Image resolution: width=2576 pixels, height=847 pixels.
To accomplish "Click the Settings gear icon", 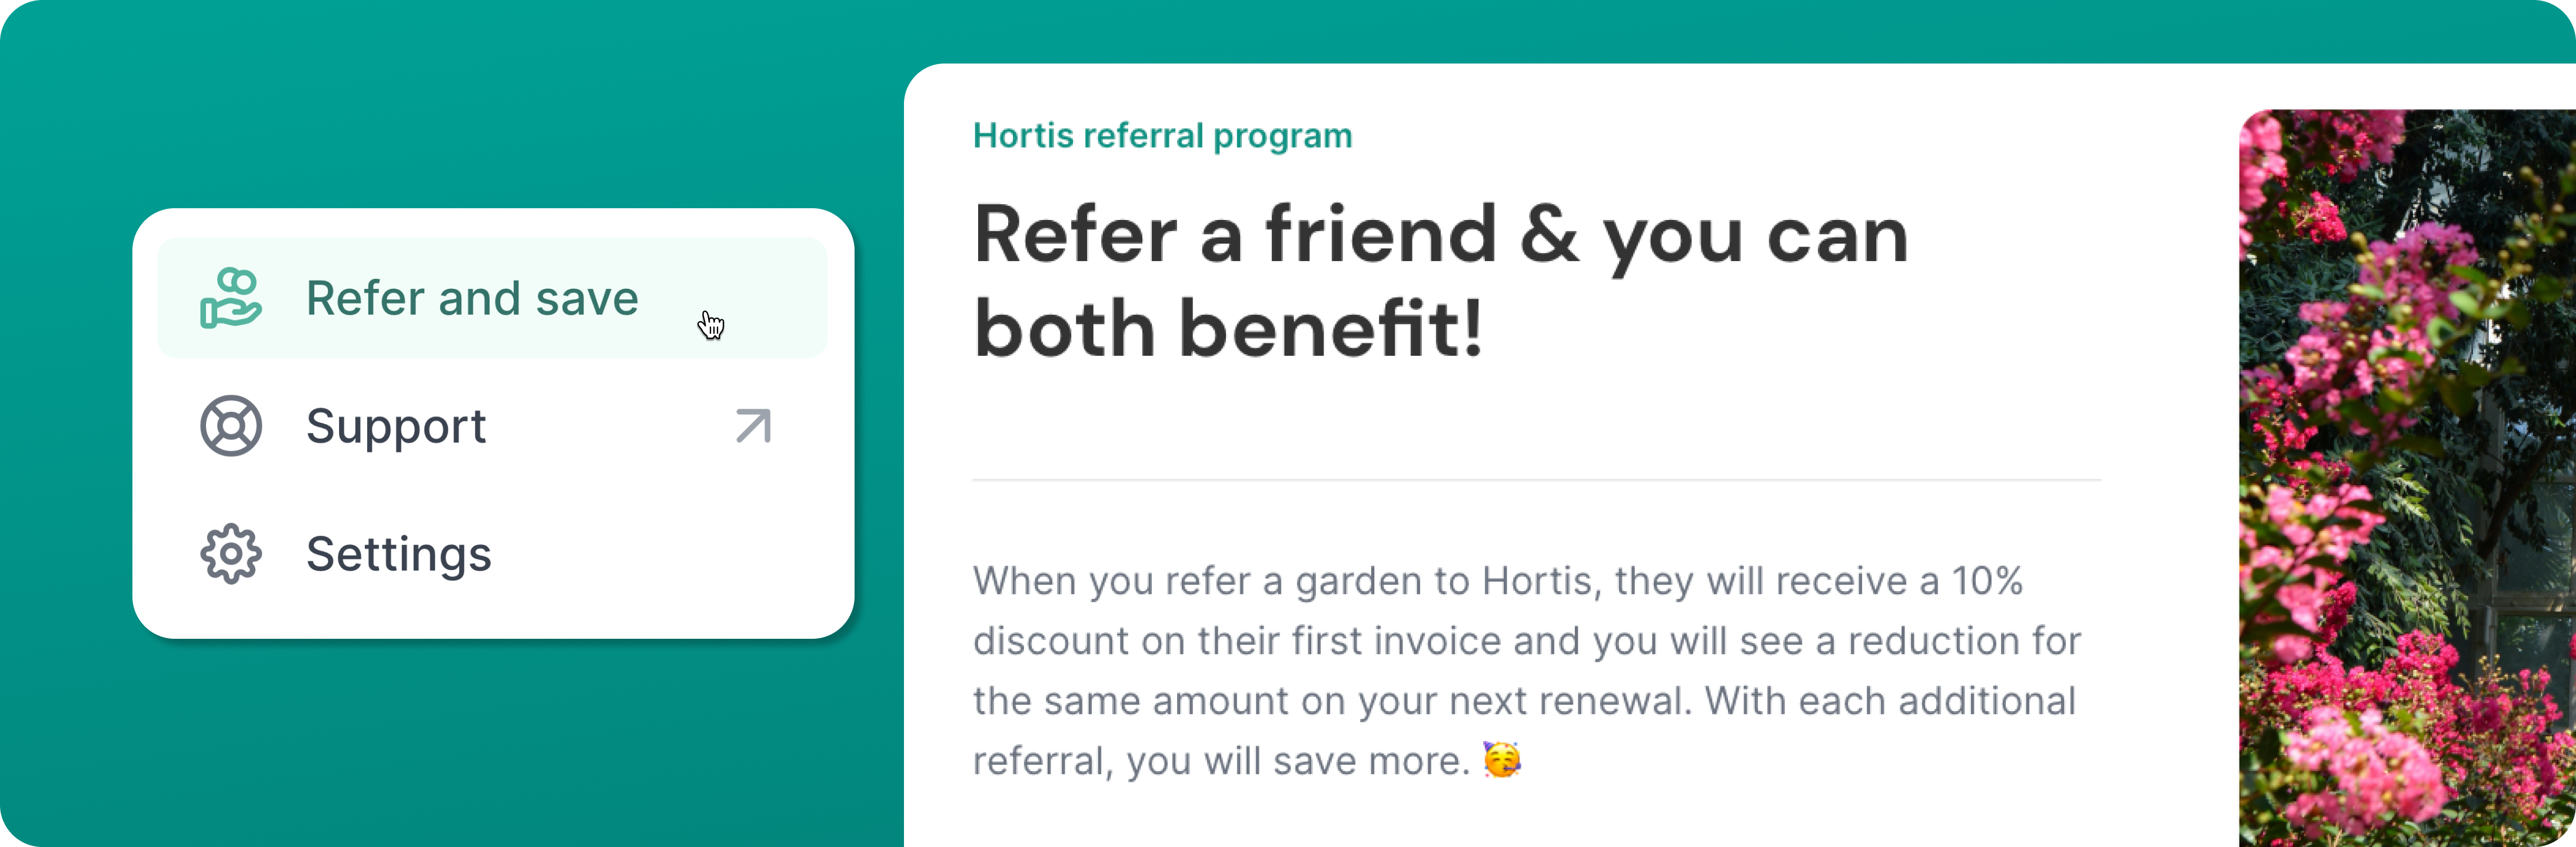I will click(231, 554).
